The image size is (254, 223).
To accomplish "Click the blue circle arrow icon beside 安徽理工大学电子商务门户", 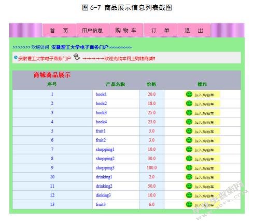I will click(x=16, y=57).
